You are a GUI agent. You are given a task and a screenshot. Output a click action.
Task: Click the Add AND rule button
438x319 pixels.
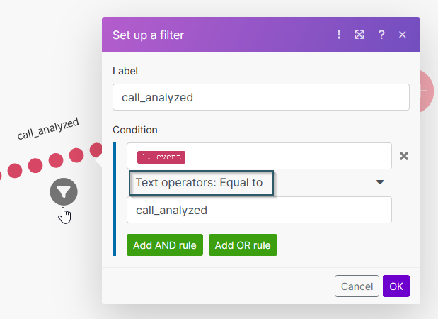click(x=165, y=245)
